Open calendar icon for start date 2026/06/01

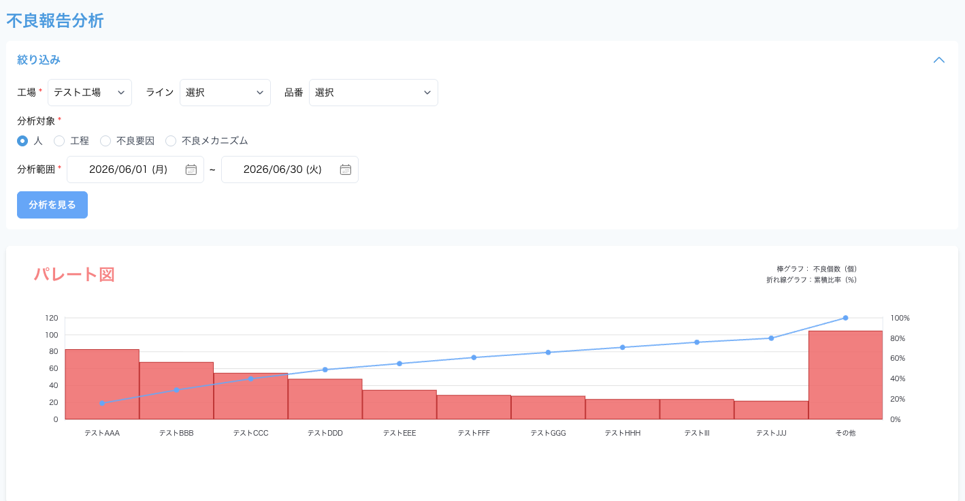click(x=191, y=169)
